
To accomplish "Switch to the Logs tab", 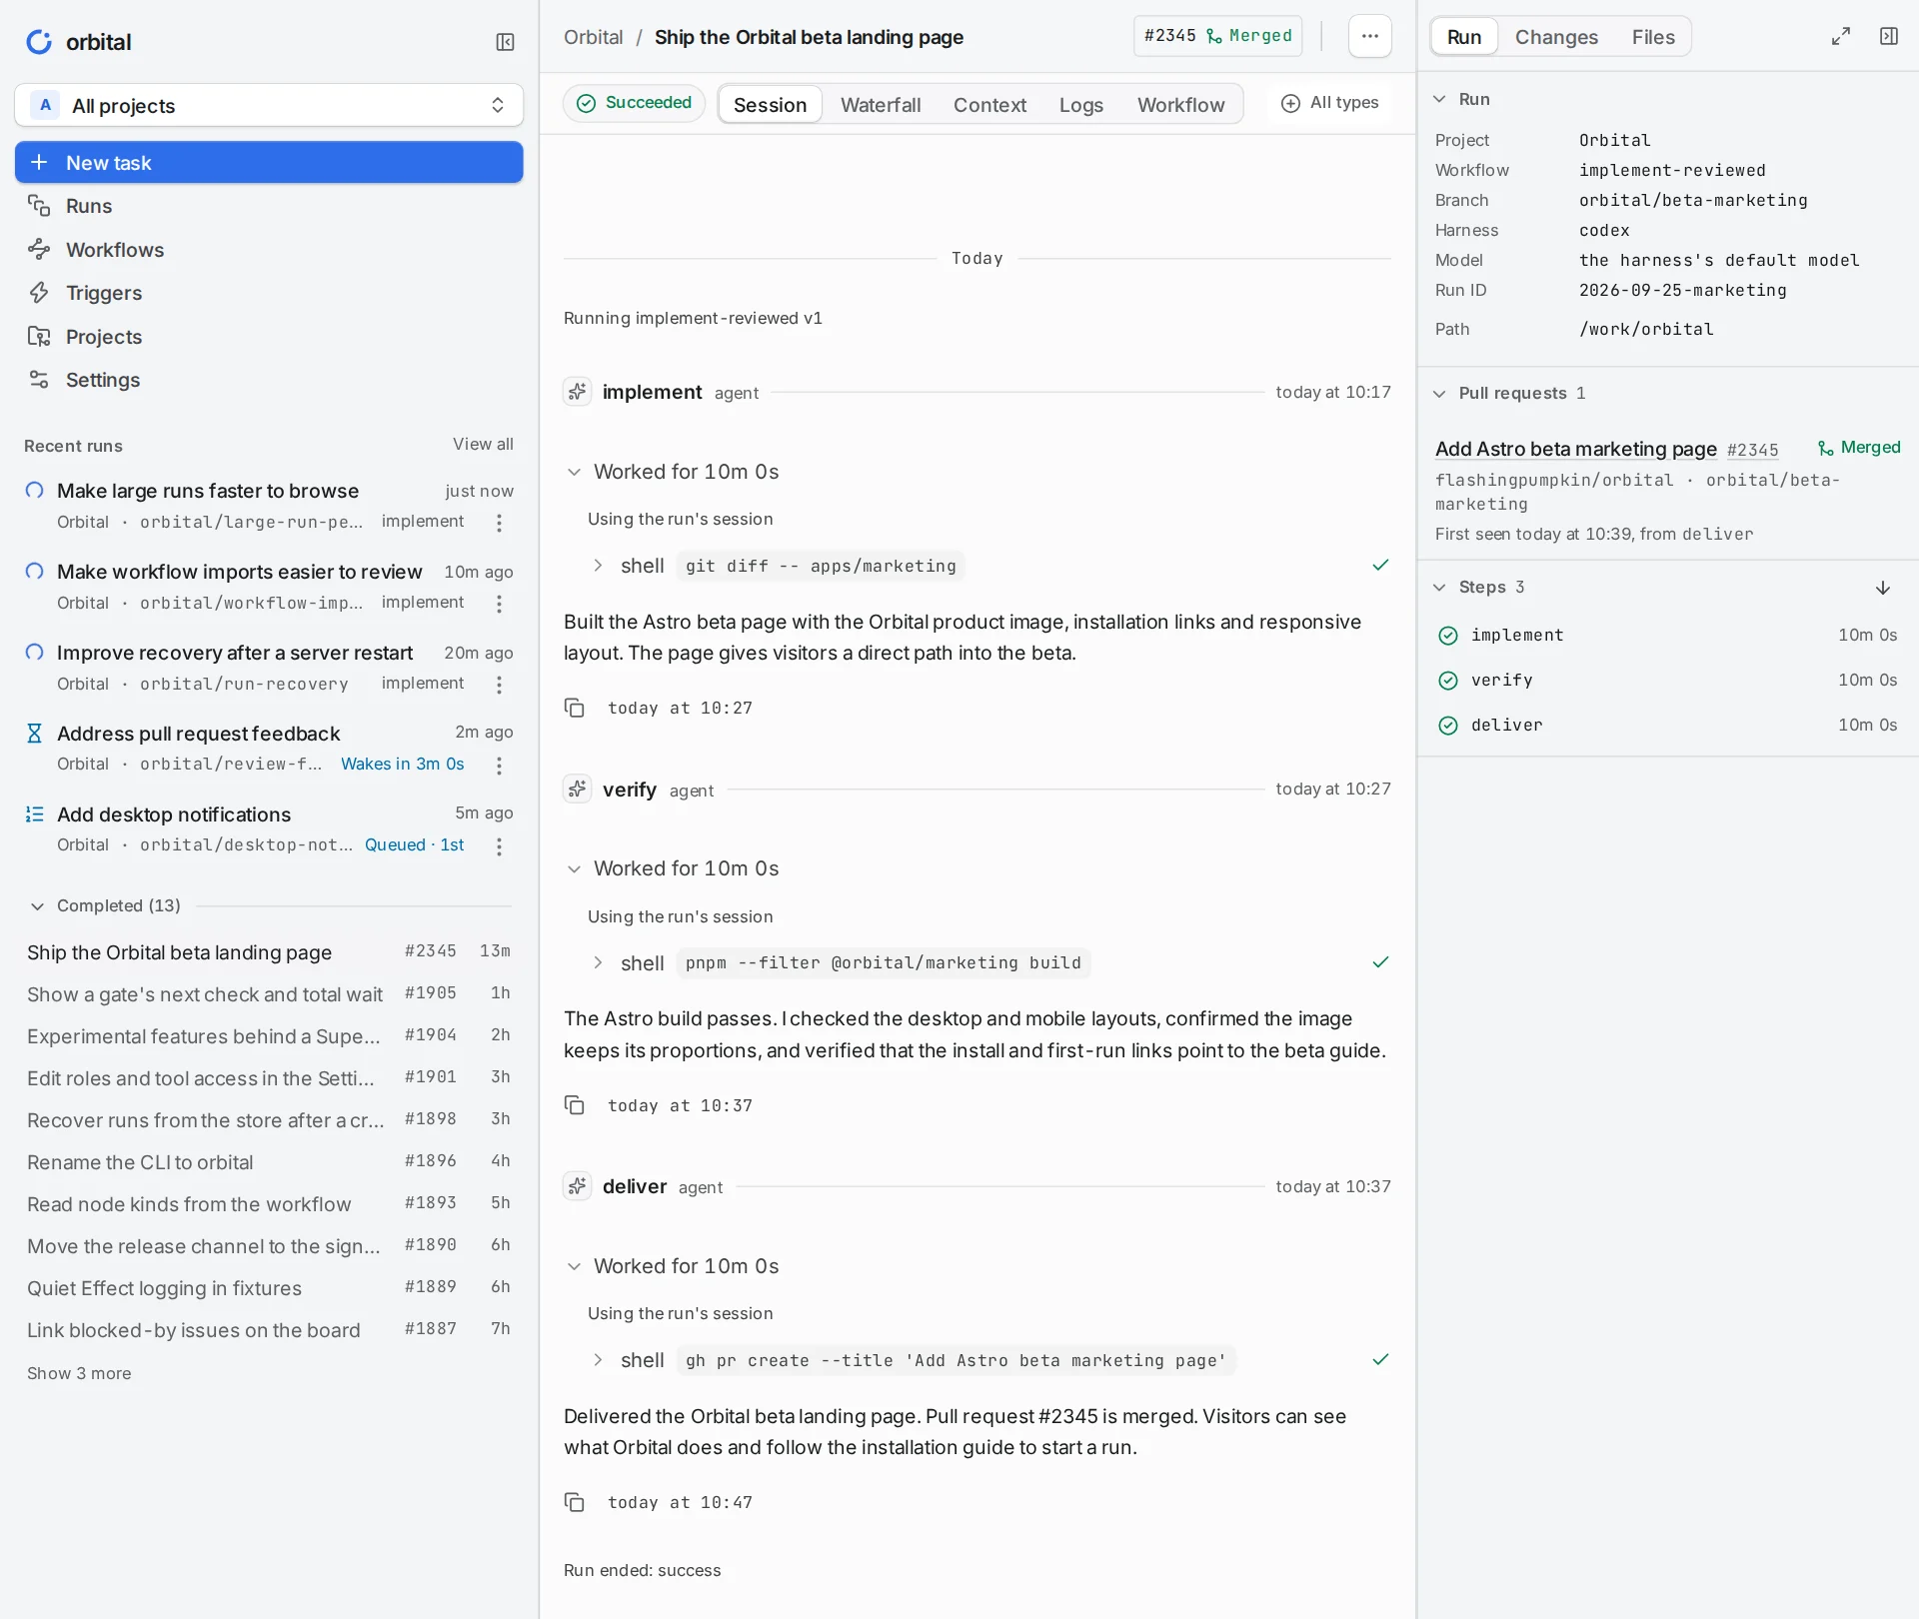I will pyautogui.click(x=1081, y=105).
